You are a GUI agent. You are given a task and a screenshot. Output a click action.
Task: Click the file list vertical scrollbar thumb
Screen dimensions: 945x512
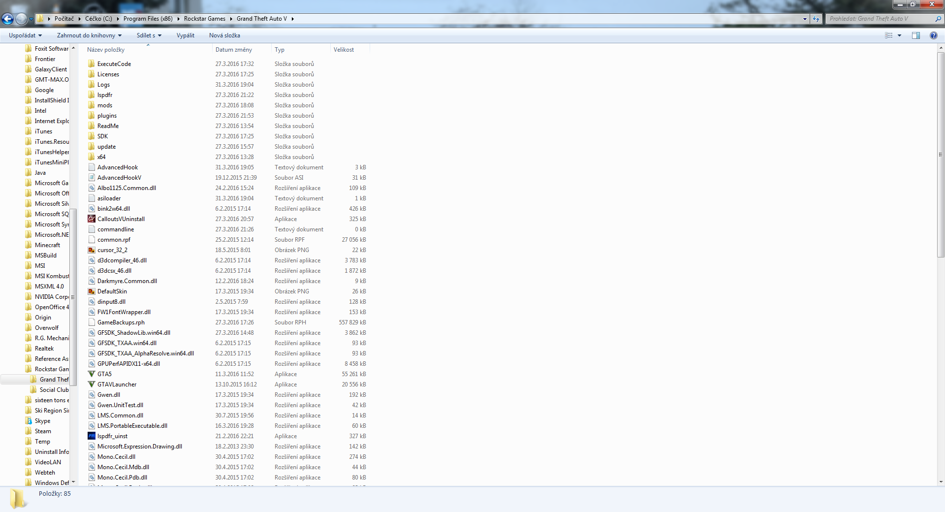tap(941, 154)
